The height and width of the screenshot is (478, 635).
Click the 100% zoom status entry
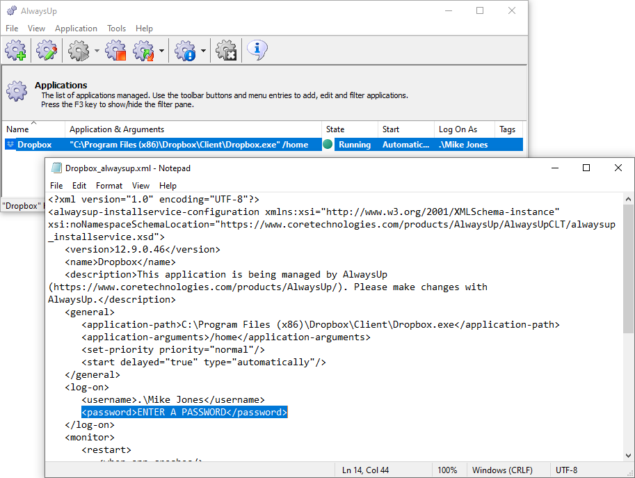[447, 470]
